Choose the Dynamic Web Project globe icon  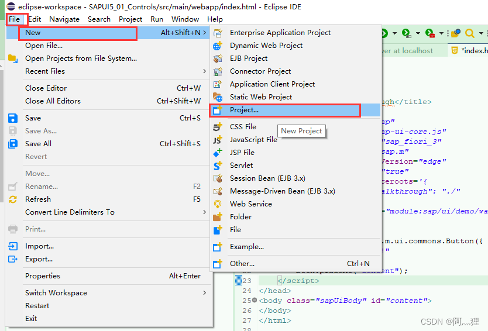point(218,46)
